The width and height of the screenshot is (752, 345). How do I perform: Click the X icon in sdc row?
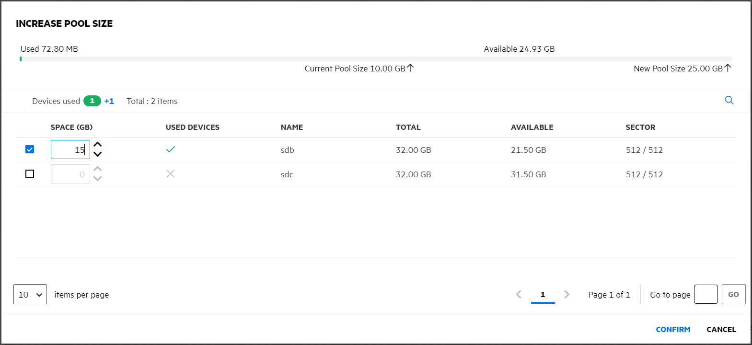click(x=171, y=174)
